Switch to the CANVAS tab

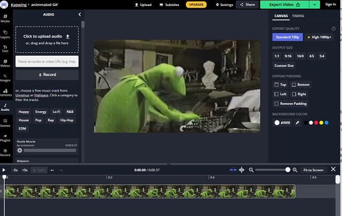(281, 16)
